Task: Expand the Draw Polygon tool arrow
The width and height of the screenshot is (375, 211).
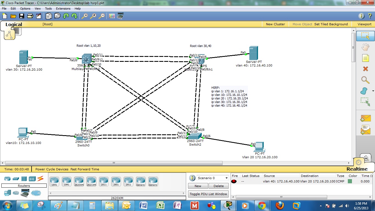Action: coord(373,91)
